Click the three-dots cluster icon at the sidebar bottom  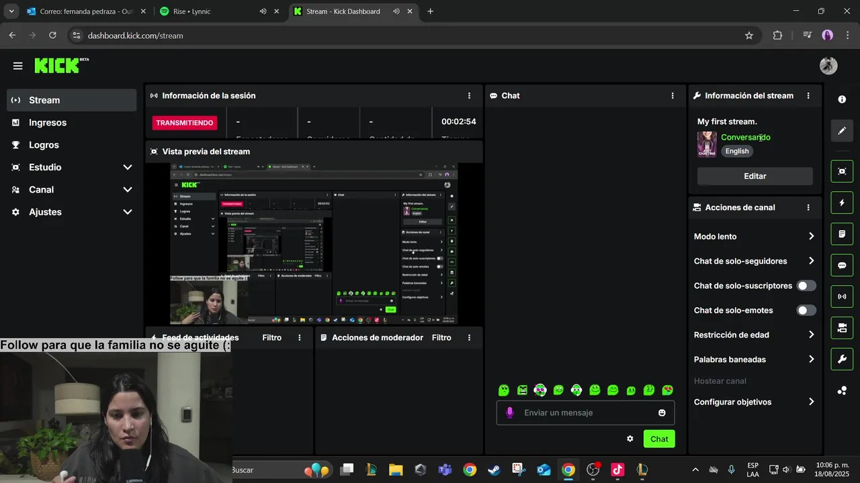[x=842, y=390]
